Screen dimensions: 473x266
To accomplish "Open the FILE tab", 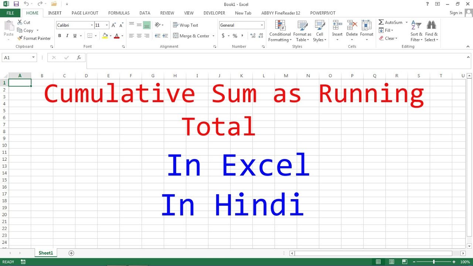I will [x=10, y=13].
